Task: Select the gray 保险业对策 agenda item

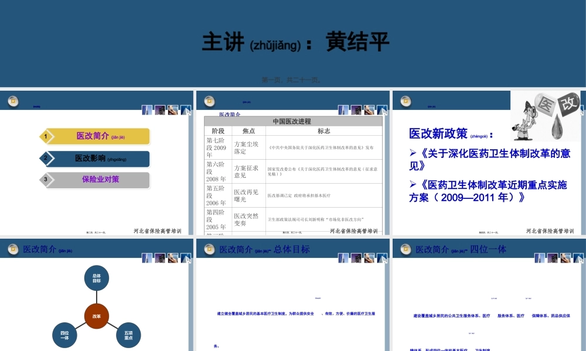Action: (100, 180)
